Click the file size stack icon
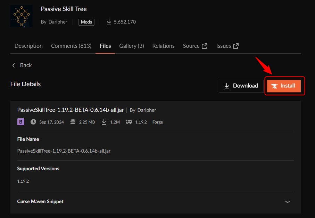This screenshot has width=315, height=218. tap(73, 122)
